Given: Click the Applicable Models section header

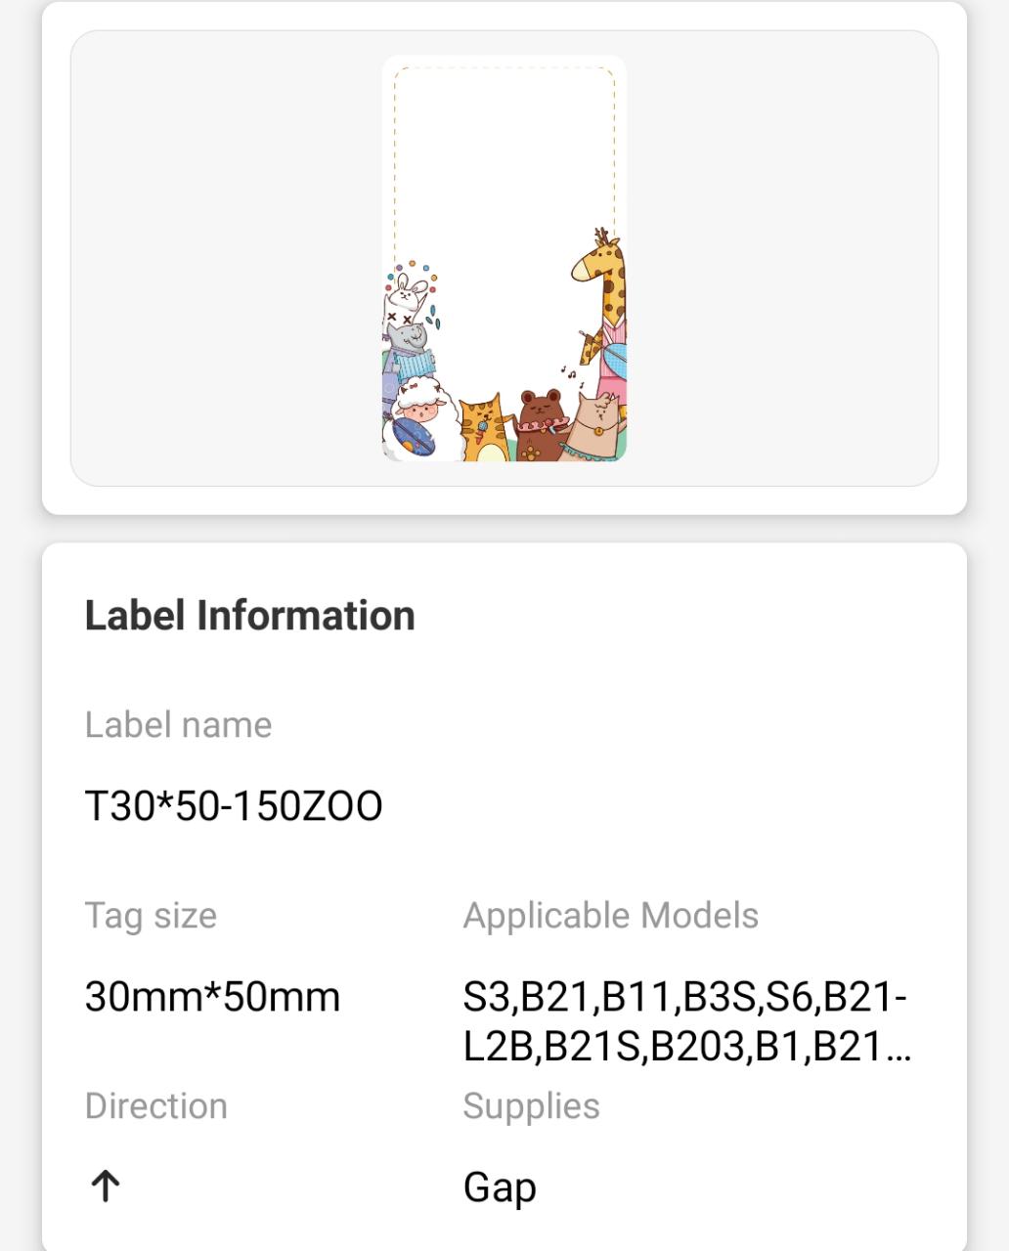Looking at the screenshot, I should click(x=610, y=916).
